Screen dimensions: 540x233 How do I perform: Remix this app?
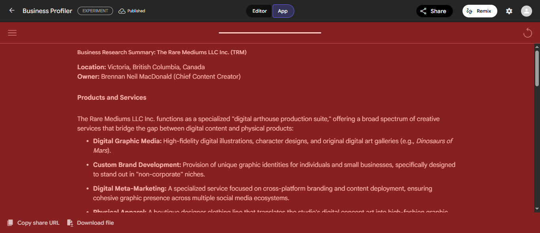click(480, 11)
